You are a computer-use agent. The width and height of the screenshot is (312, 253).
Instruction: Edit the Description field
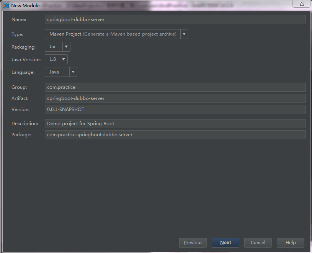click(x=175, y=124)
